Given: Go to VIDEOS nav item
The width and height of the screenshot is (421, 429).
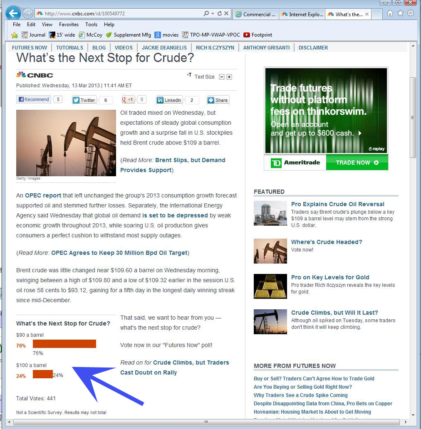Looking at the screenshot, I should coord(124,48).
